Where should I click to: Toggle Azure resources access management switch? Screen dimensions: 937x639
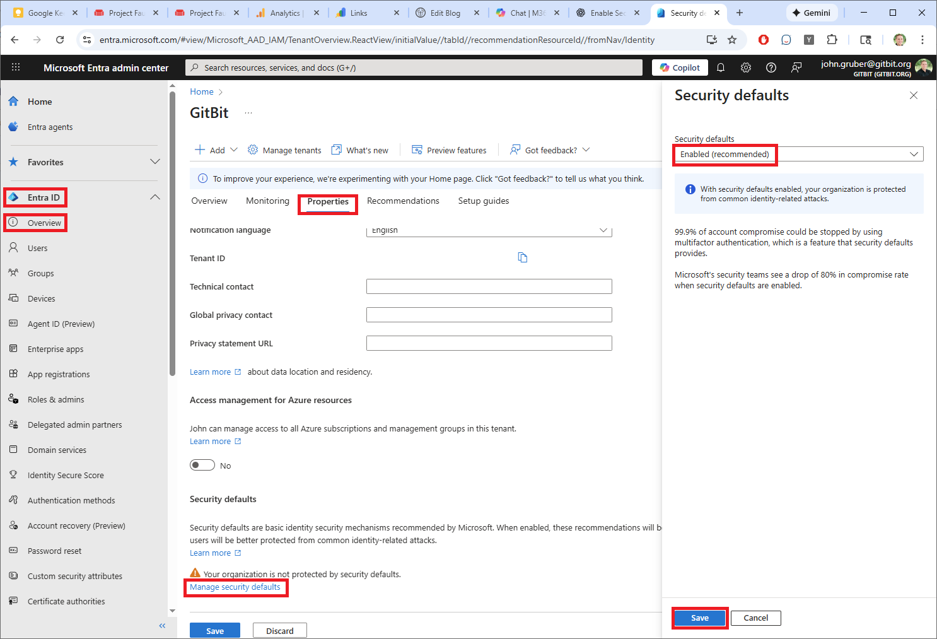pos(202,464)
